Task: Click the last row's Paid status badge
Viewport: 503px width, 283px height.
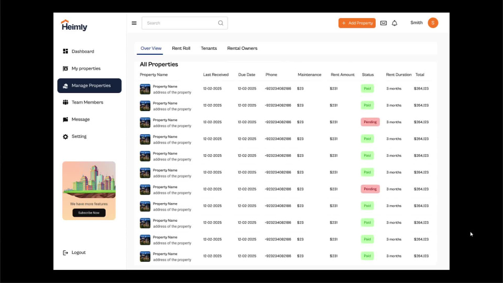Action: (367, 256)
